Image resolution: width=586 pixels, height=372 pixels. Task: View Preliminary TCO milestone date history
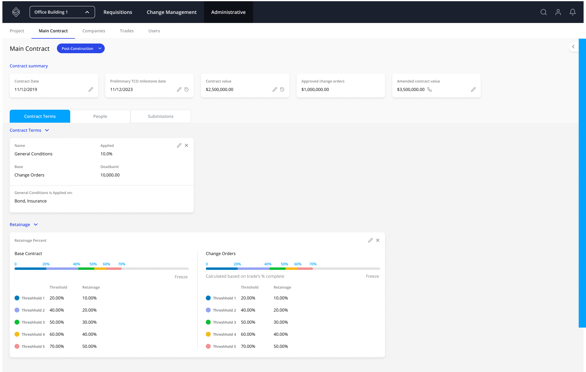[186, 89]
